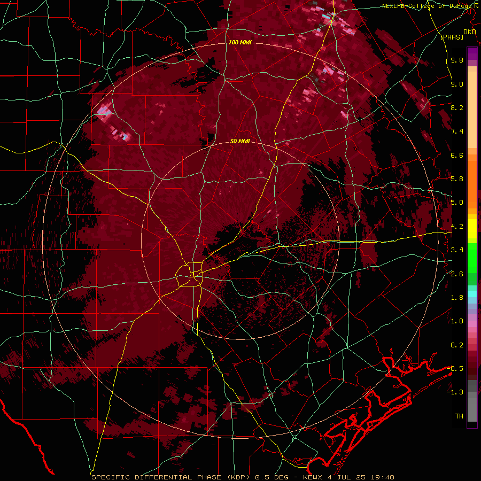Select the 4.2 scale value
The height and width of the screenshot is (481, 481).
point(457,227)
